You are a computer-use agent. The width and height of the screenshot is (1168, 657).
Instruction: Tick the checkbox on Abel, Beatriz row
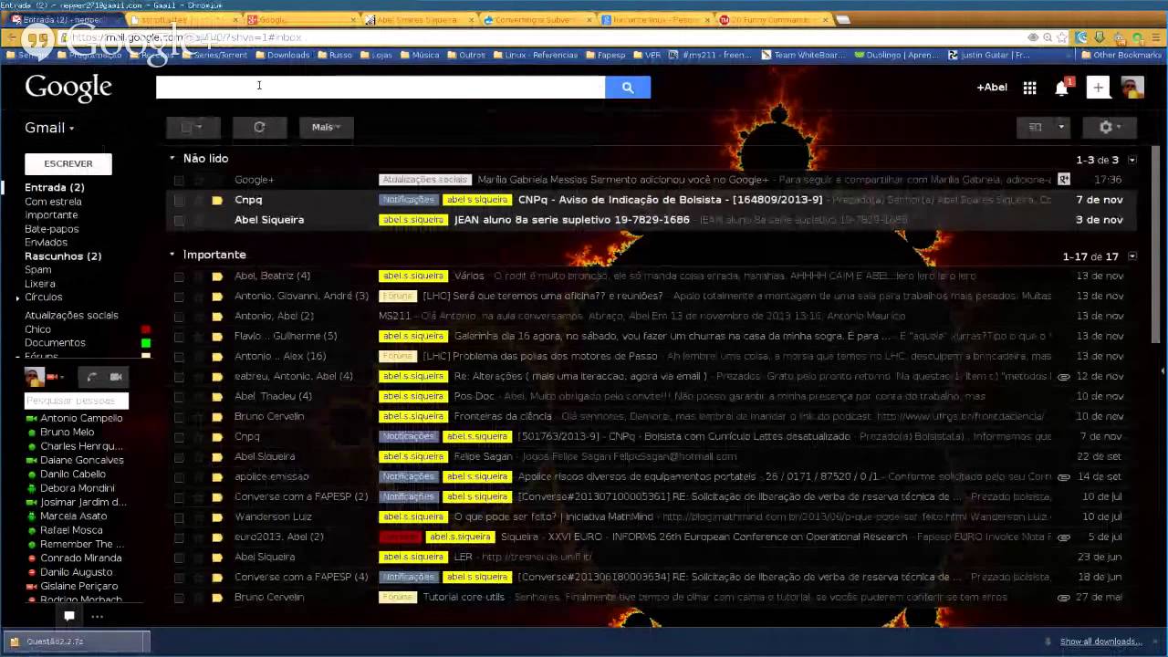179,276
